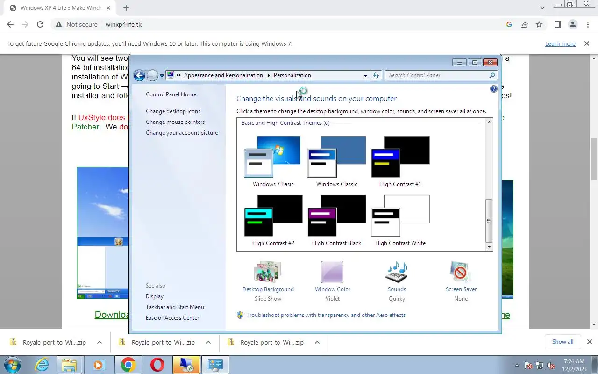Select Windows 7 Basic theme
Screen dimensions: 598x374
pos(273,162)
